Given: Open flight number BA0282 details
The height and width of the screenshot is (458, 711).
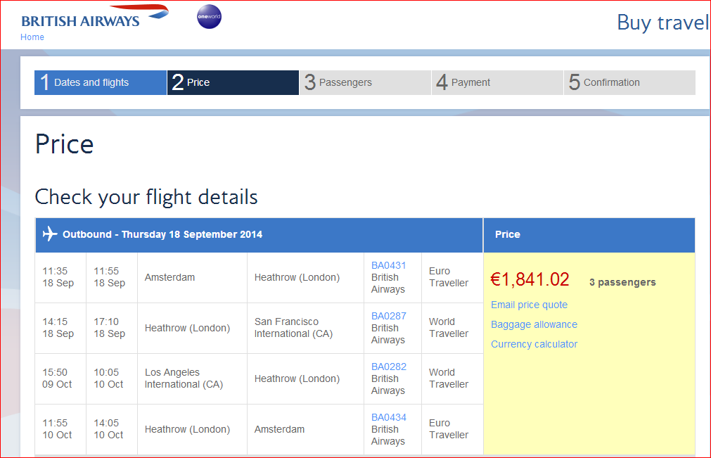Looking at the screenshot, I should [x=389, y=367].
